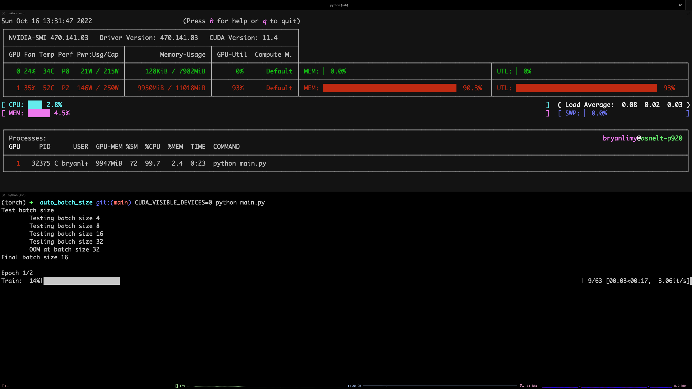Click the CPU usage graph in status bar
The image size is (692, 389).
click(x=265, y=386)
